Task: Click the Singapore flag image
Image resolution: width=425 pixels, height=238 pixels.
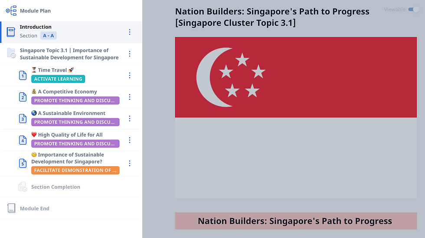Action: coord(296,117)
